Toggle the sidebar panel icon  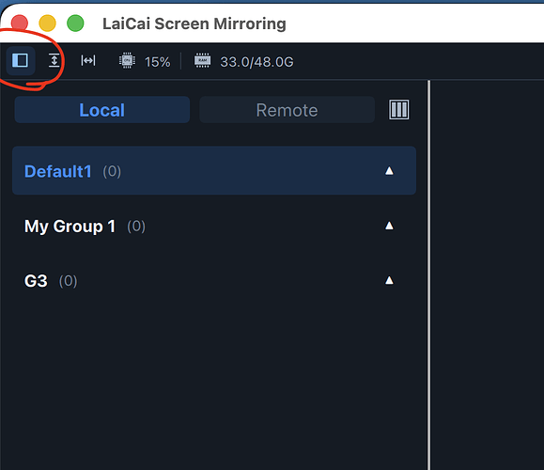[20, 61]
